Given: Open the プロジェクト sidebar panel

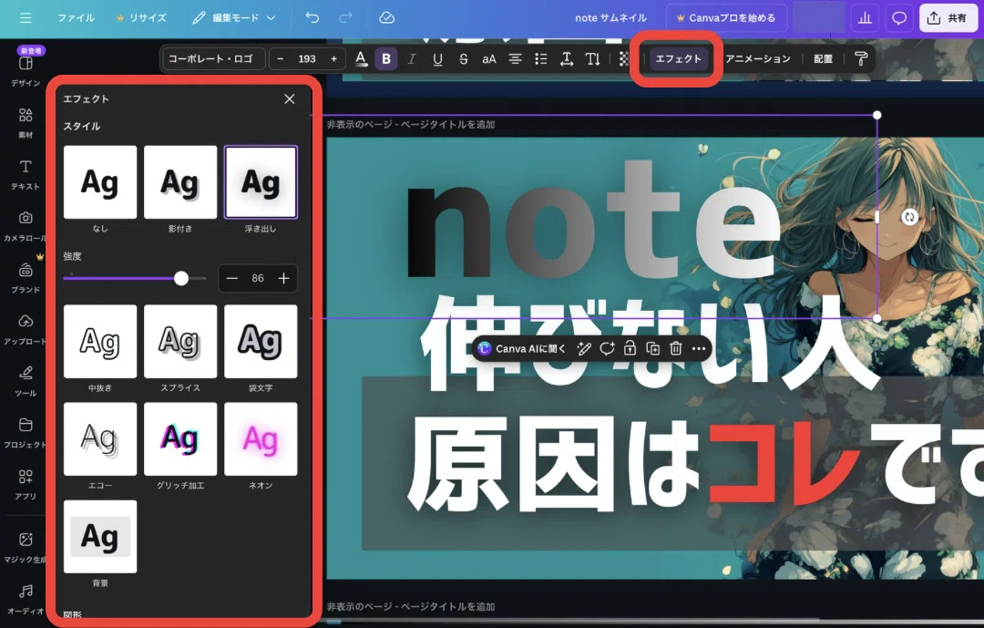Looking at the screenshot, I should point(26,432).
